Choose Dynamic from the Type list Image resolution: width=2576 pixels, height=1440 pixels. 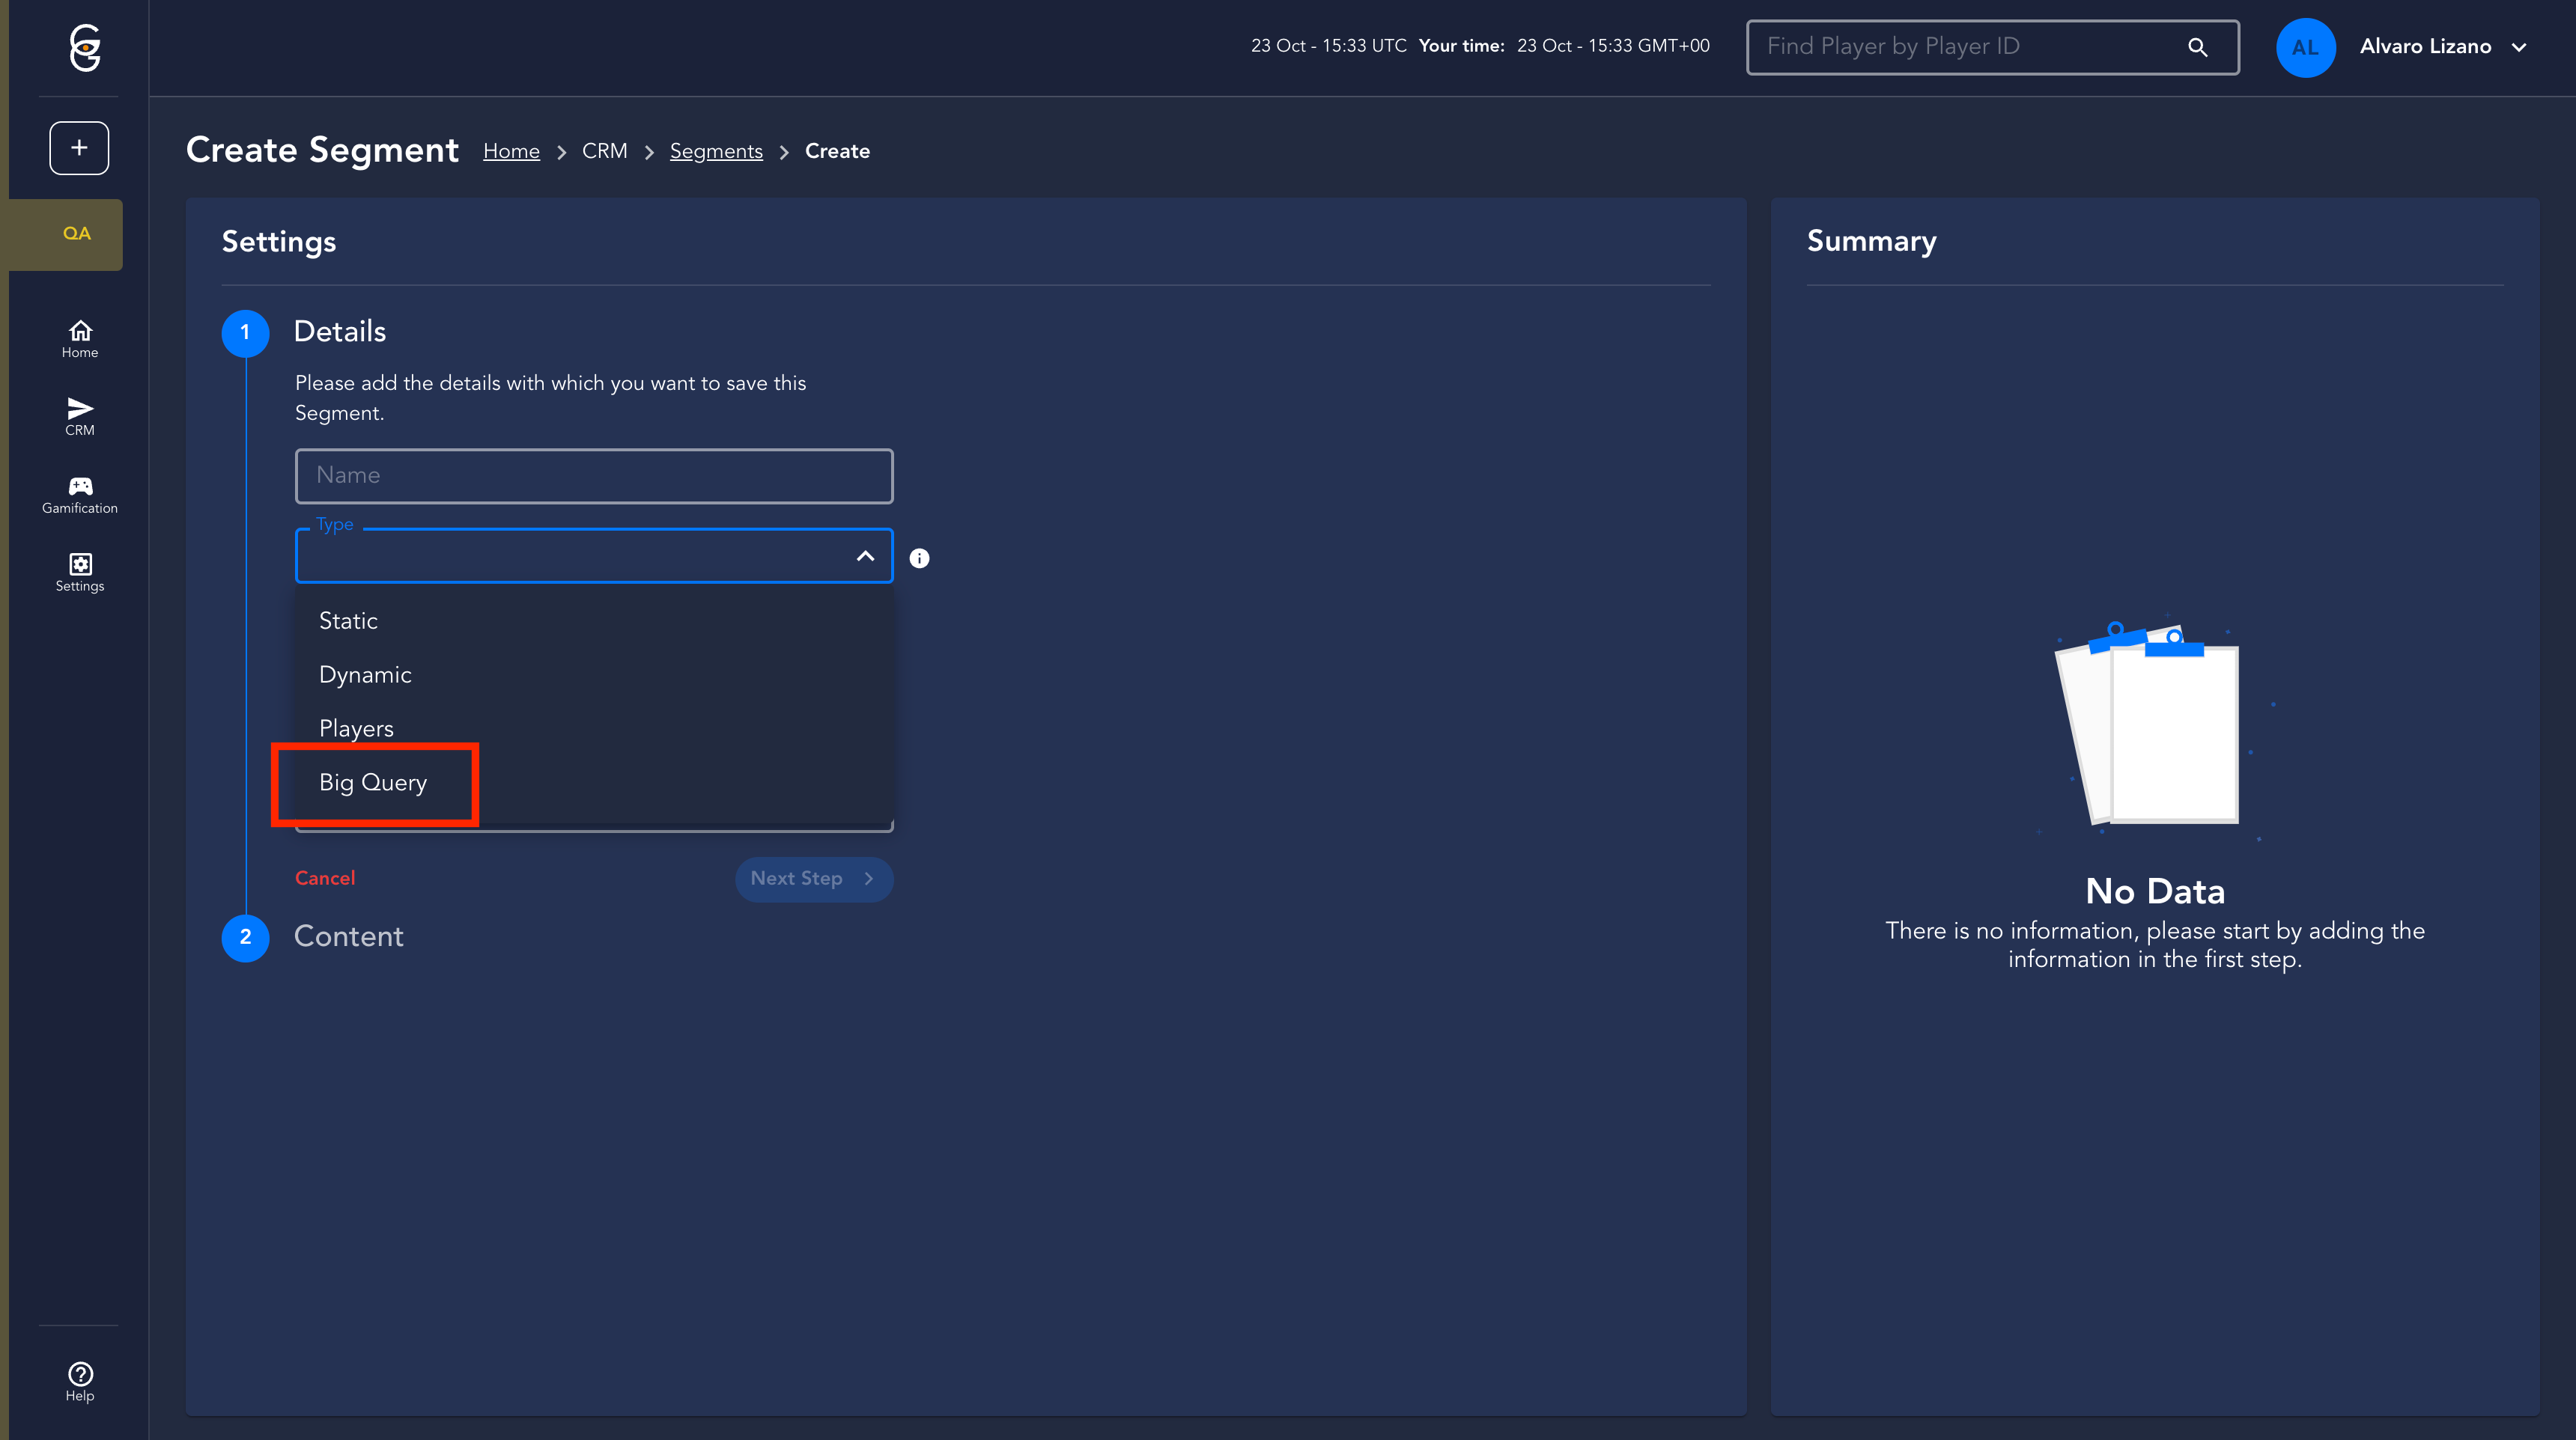(365, 674)
